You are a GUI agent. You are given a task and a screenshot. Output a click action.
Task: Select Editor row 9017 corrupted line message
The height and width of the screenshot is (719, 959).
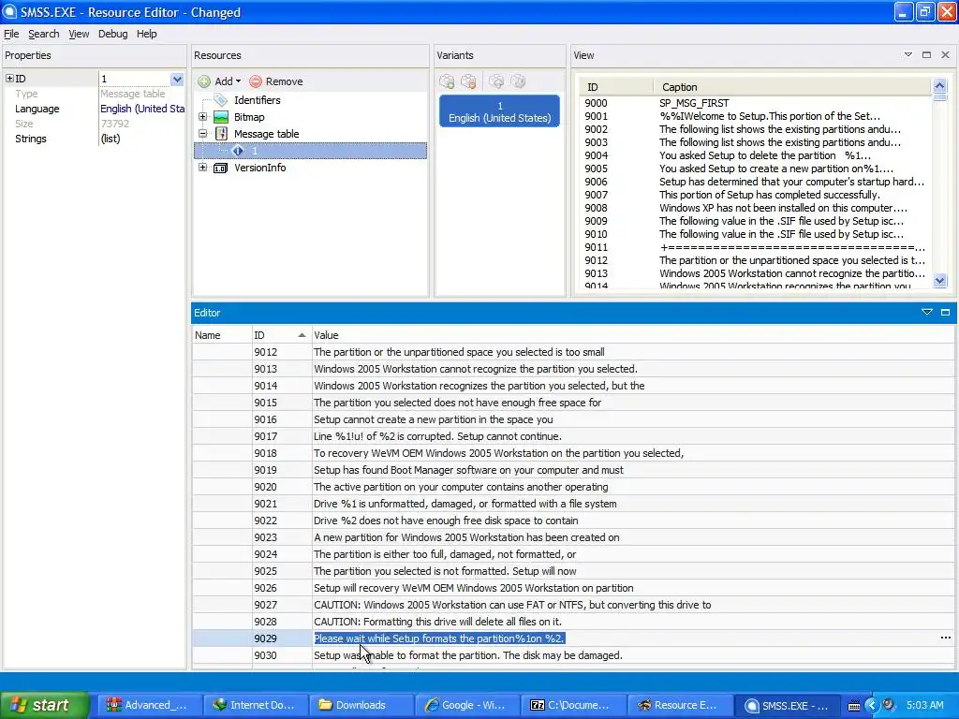point(573,436)
